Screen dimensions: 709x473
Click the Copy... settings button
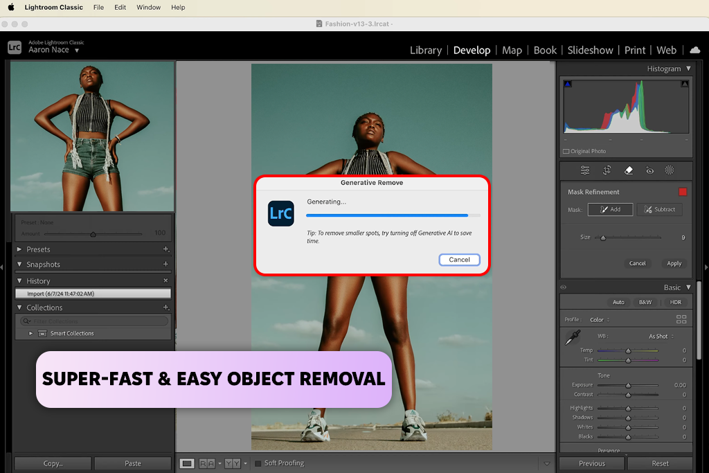(53, 463)
